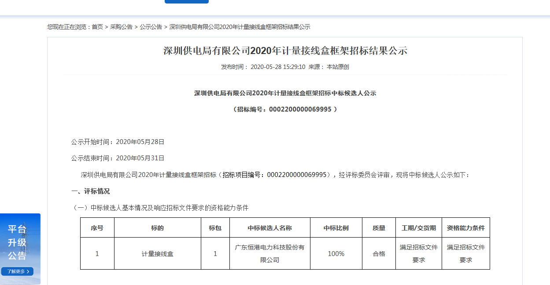Image resolution: width=550 pixels, height=285 pixels.
Task: Click the current page title in breadcrumb
Action: click(x=240, y=27)
